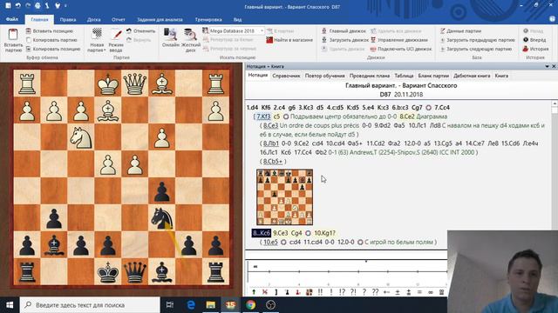
Task: Select the Проводник плана tab
Action: pyautogui.click(x=370, y=76)
